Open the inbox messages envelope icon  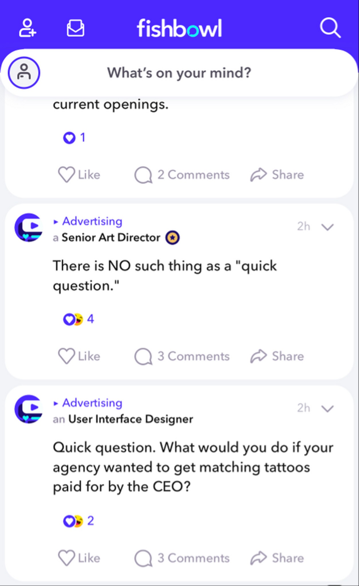(x=76, y=28)
